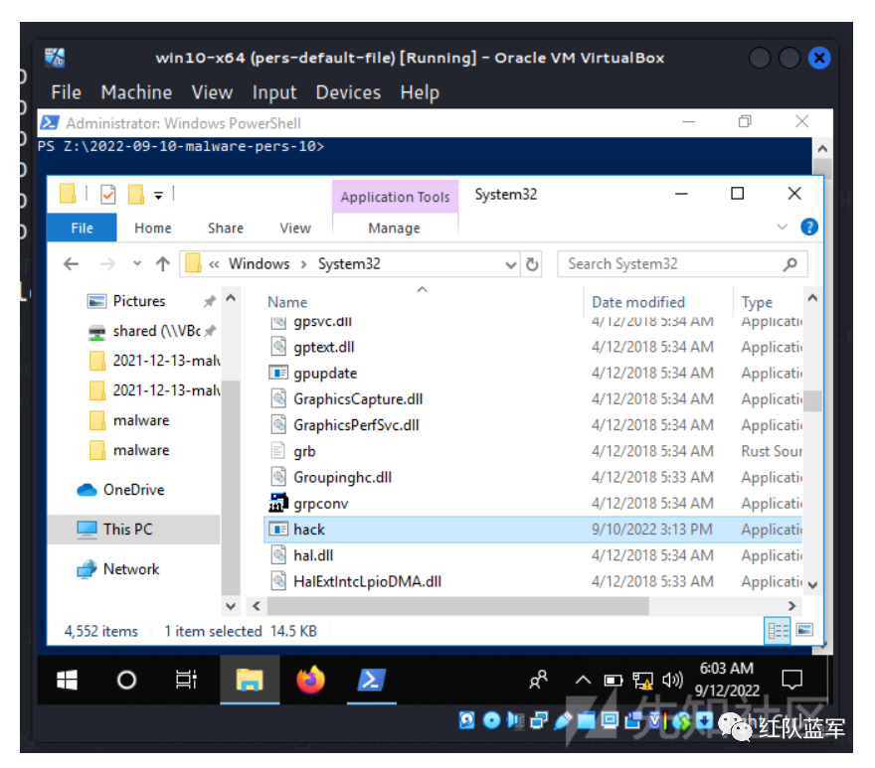Viewport: 875px width, 768px height.
Task: Select the hal.dll file
Action: pyautogui.click(x=313, y=555)
